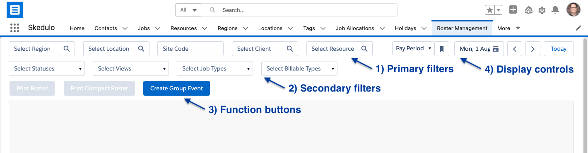This screenshot has height=153, width=588.
Task: Click the Site Code input field
Action: pos(190,49)
